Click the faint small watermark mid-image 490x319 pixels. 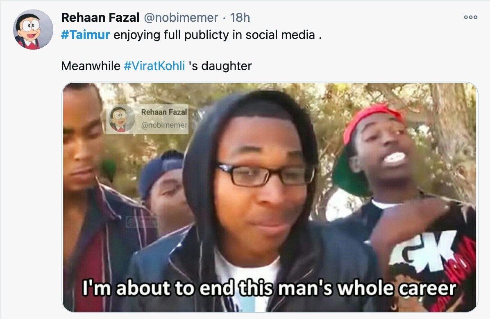click(x=142, y=222)
